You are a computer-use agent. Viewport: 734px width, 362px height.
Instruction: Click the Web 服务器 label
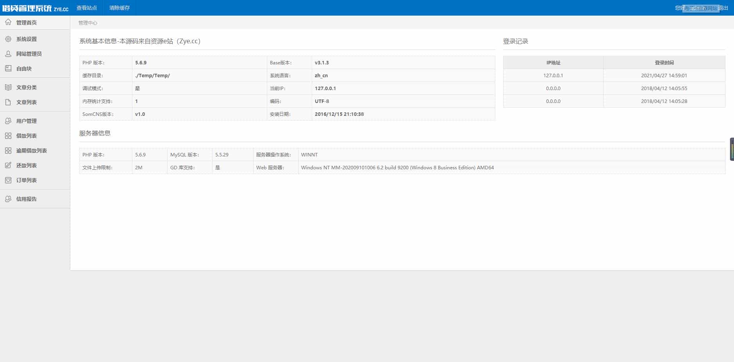(270, 167)
